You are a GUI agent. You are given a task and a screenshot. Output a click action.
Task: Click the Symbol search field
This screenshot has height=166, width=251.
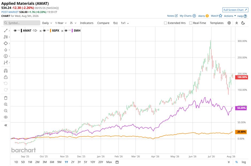tap(22, 23)
